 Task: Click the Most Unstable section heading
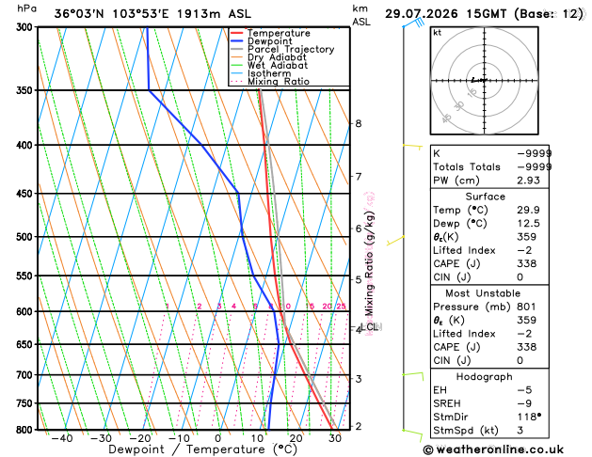point(483,293)
